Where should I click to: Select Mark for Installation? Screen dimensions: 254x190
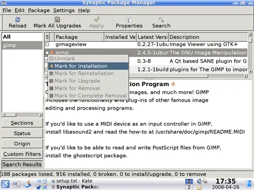[x=89, y=66]
